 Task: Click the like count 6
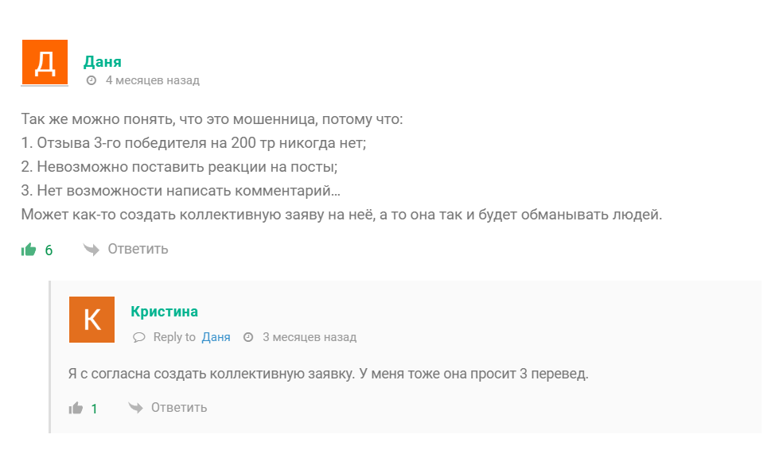pos(49,250)
